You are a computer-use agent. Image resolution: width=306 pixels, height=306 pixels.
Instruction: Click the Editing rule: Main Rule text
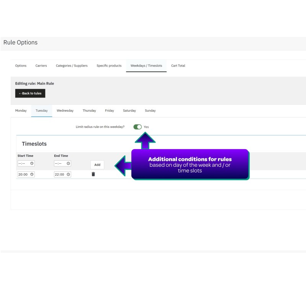(x=34, y=83)
